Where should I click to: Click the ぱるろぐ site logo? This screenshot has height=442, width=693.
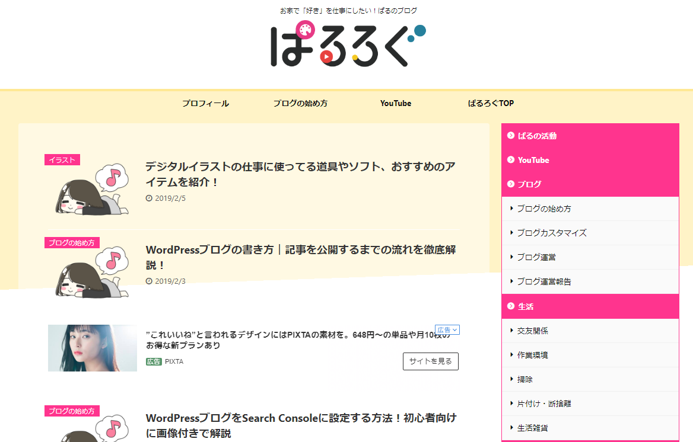click(348, 44)
